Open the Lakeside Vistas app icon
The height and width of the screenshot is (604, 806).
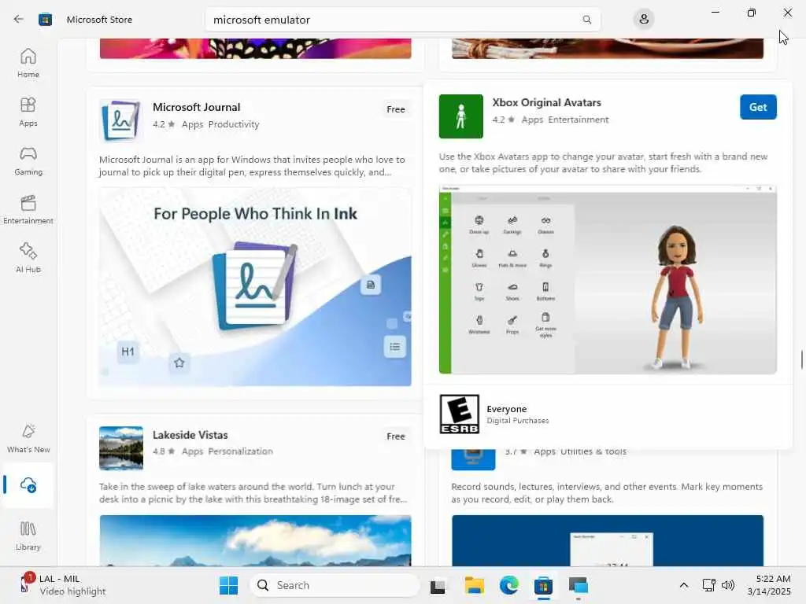pyautogui.click(x=120, y=447)
